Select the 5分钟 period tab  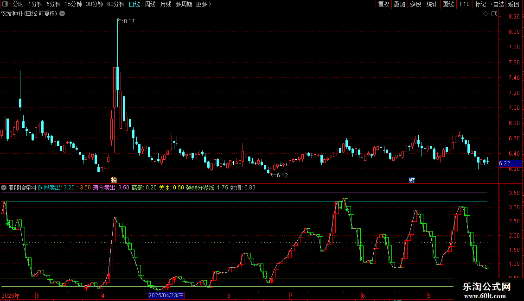pyautogui.click(x=53, y=4)
